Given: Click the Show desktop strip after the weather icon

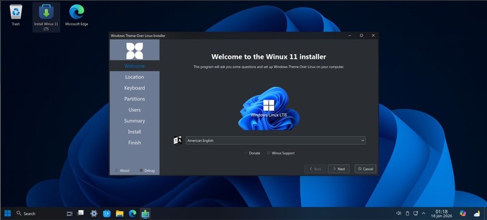Looking at the screenshot, I should [x=485, y=213].
